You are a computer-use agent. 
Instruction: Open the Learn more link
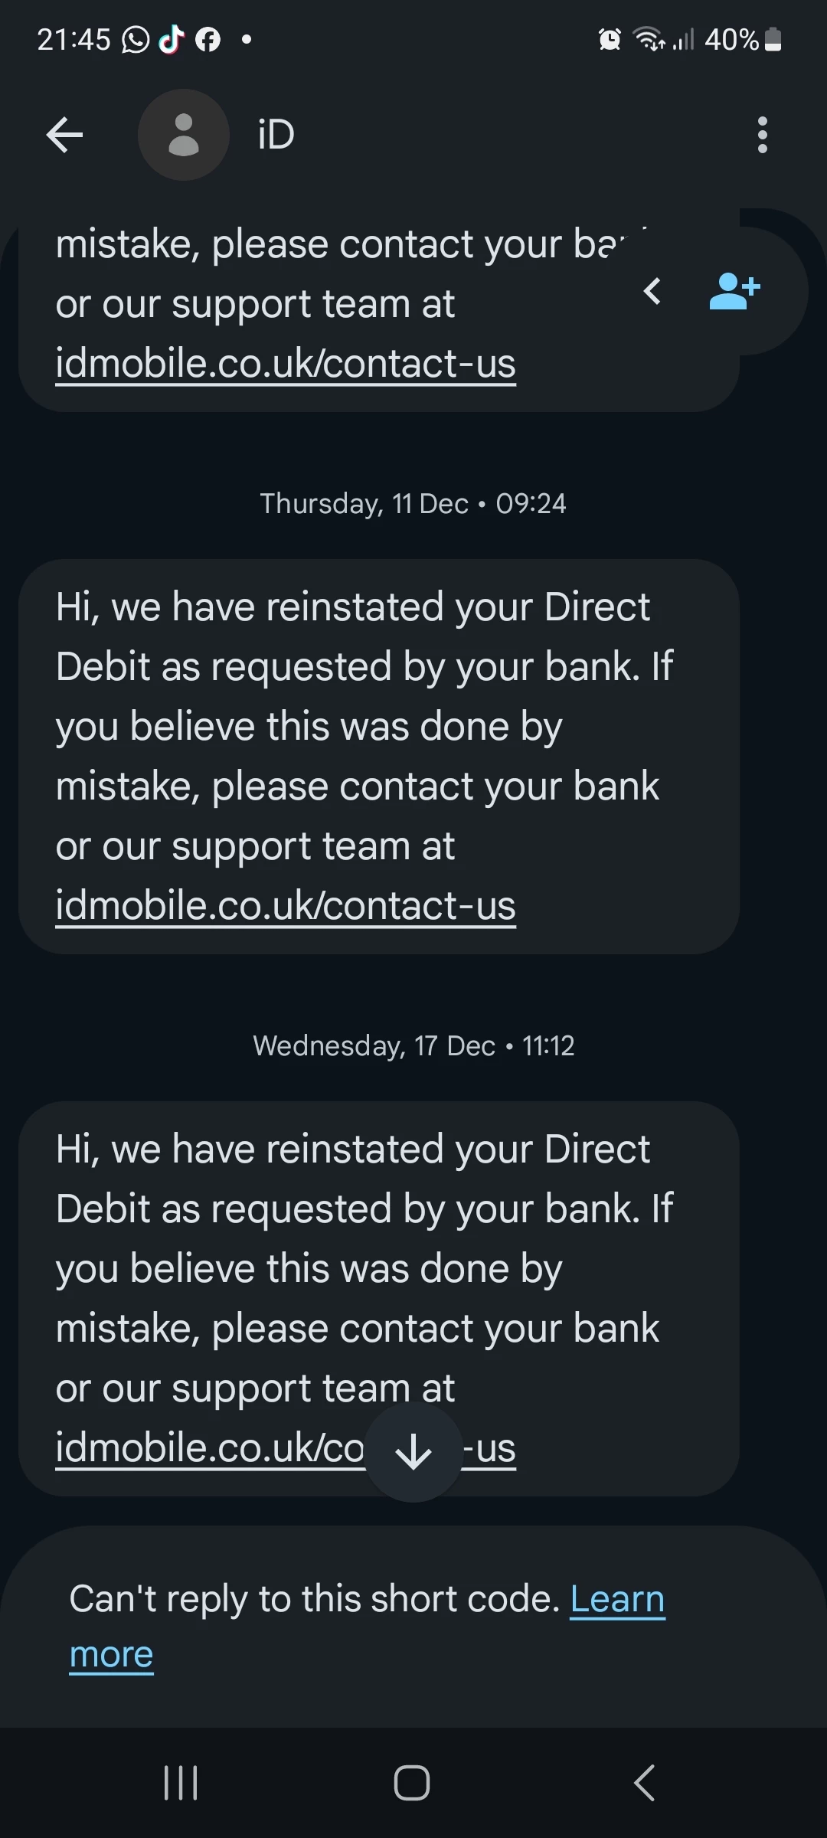[x=616, y=1600]
